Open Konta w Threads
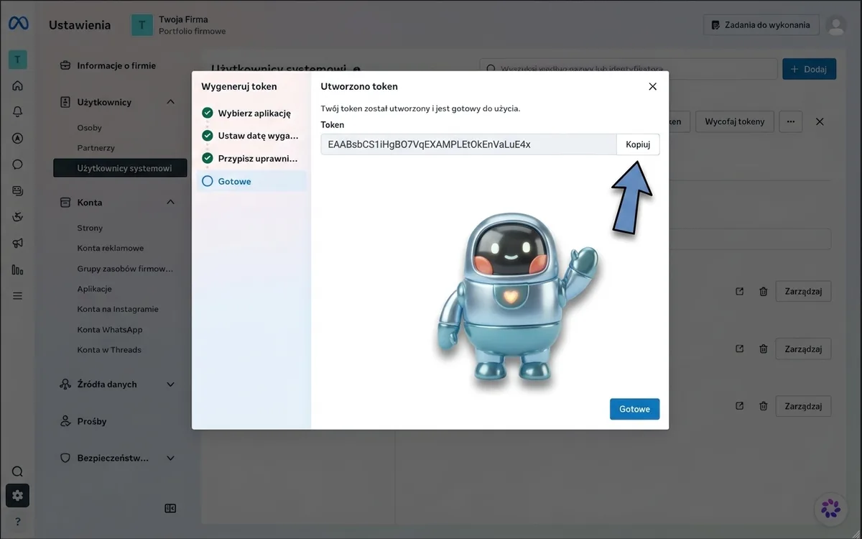 point(109,350)
